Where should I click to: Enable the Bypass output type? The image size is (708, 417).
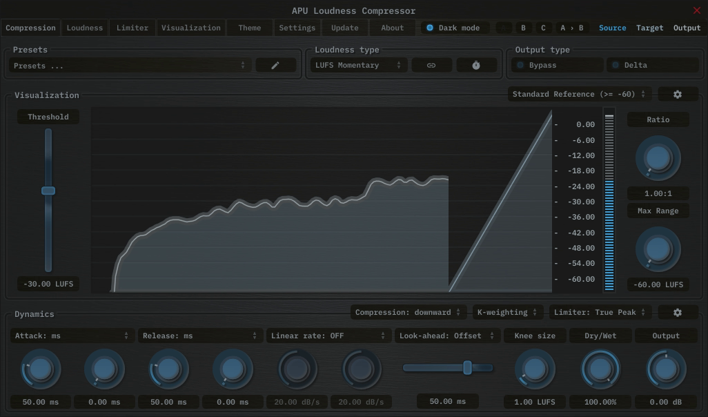558,66
